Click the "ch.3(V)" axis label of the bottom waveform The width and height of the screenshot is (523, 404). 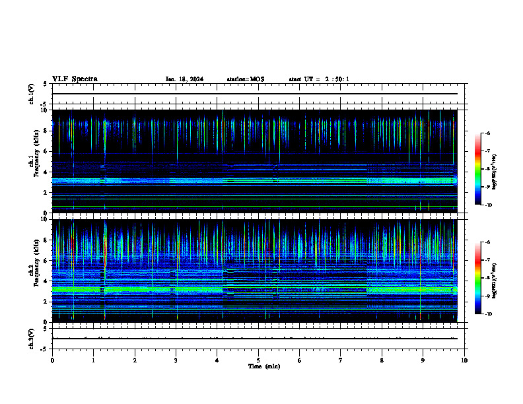click(31, 339)
